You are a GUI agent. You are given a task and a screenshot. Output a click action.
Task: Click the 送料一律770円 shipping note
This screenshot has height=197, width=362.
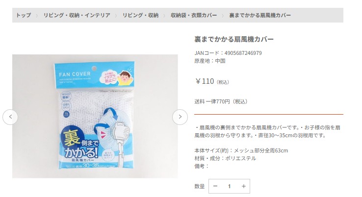click(221, 101)
